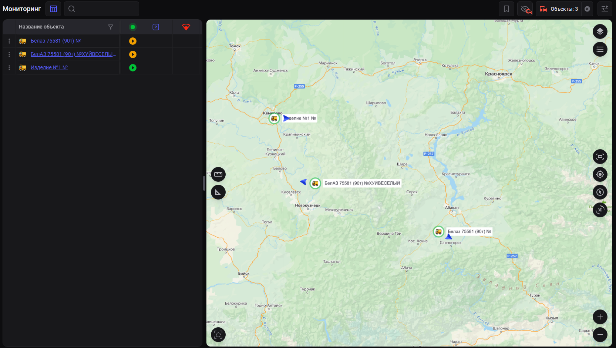The height and width of the screenshot is (348, 616).
Task: Open options menu for Белаз 75581 row
Action: [x=9, y=41]
